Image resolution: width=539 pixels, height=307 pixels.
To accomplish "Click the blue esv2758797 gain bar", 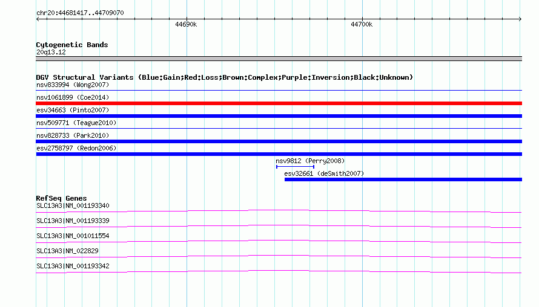I will (279, 154).
